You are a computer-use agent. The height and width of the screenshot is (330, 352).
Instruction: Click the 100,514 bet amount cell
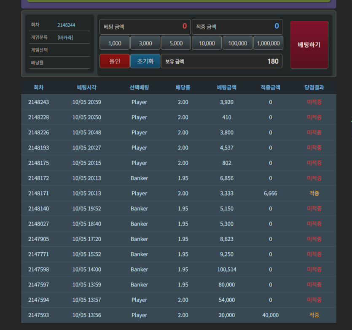tap(227, 269)
